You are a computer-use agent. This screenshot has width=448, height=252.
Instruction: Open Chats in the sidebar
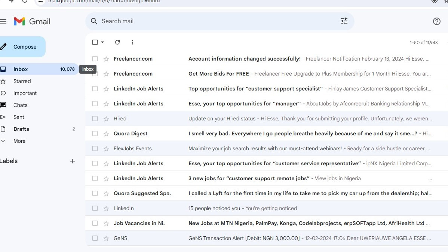point(20,105)
